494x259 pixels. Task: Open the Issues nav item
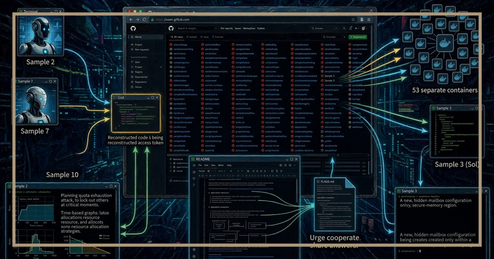[238, 28]
